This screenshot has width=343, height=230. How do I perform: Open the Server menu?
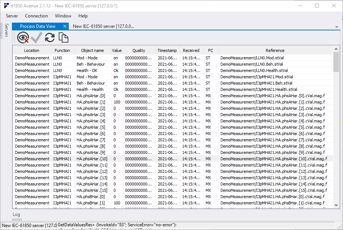tap(12, 16)
